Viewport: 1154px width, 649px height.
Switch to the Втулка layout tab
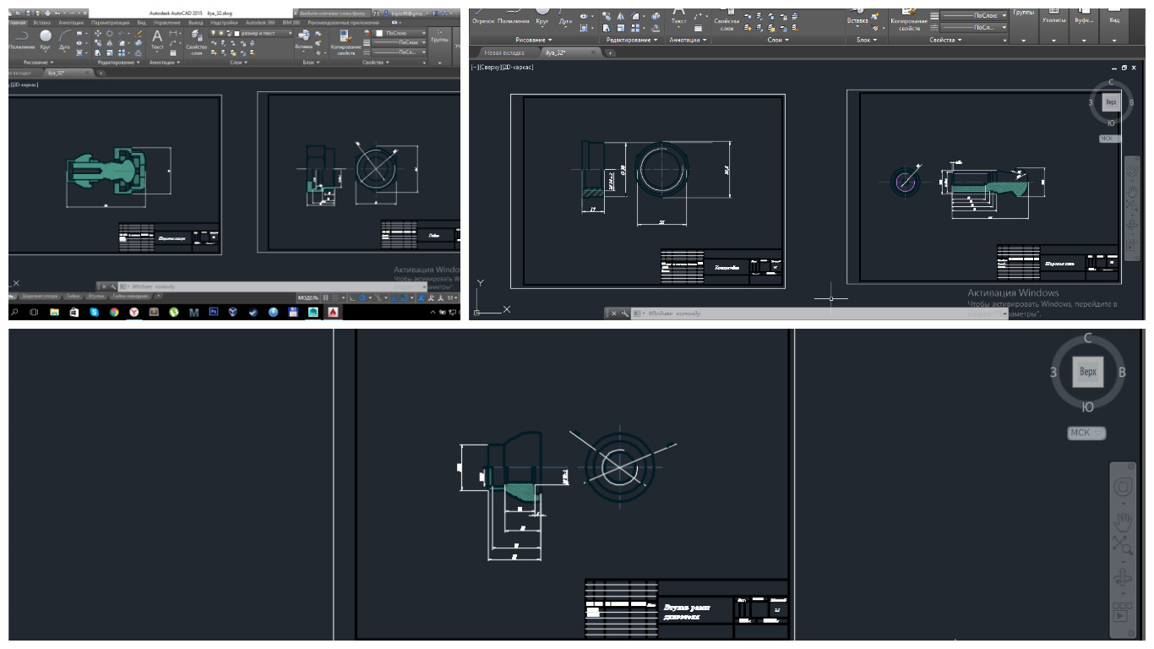click(96, 296)
